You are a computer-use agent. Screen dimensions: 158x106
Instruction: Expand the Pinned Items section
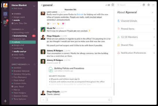click(x=136, y=29)
